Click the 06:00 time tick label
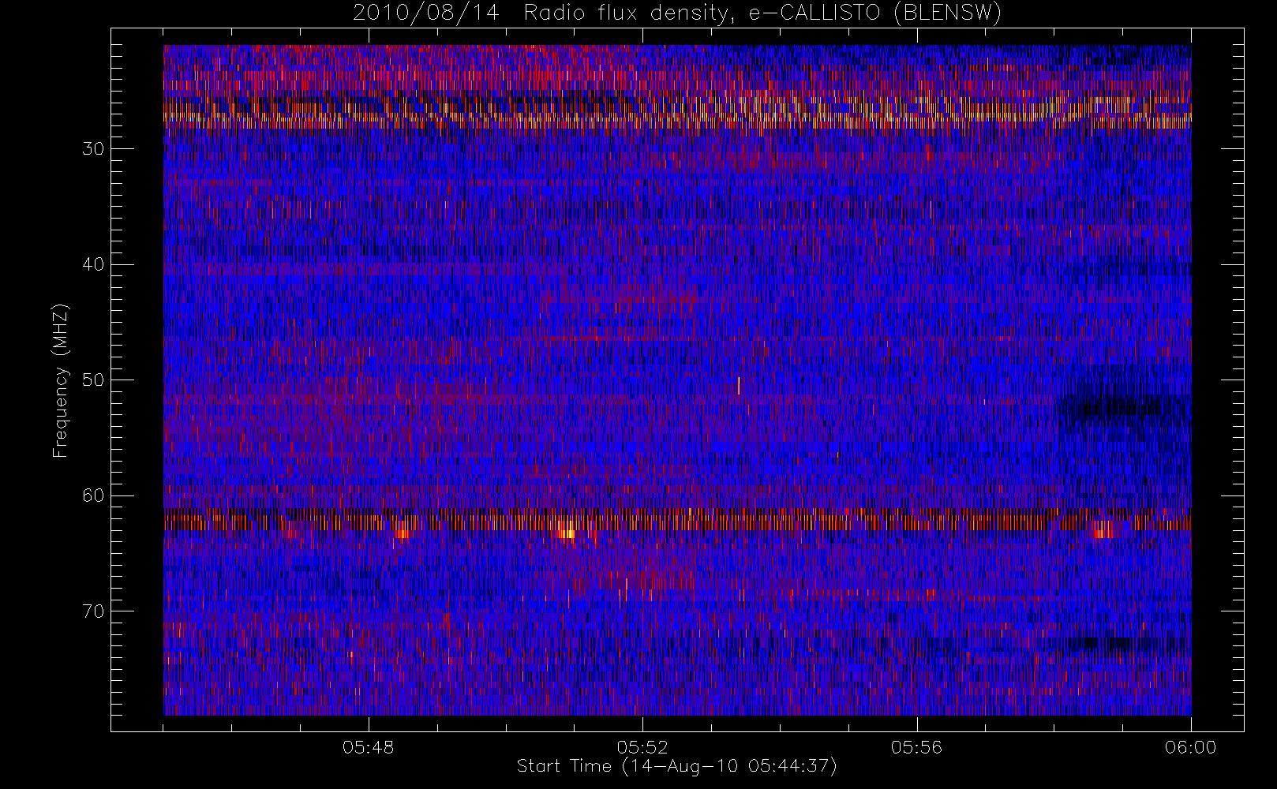This screenshot has width=1277, height=789. click(1190, 747)
